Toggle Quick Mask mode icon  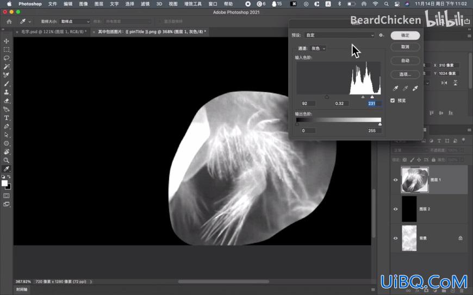coord(7,196)
